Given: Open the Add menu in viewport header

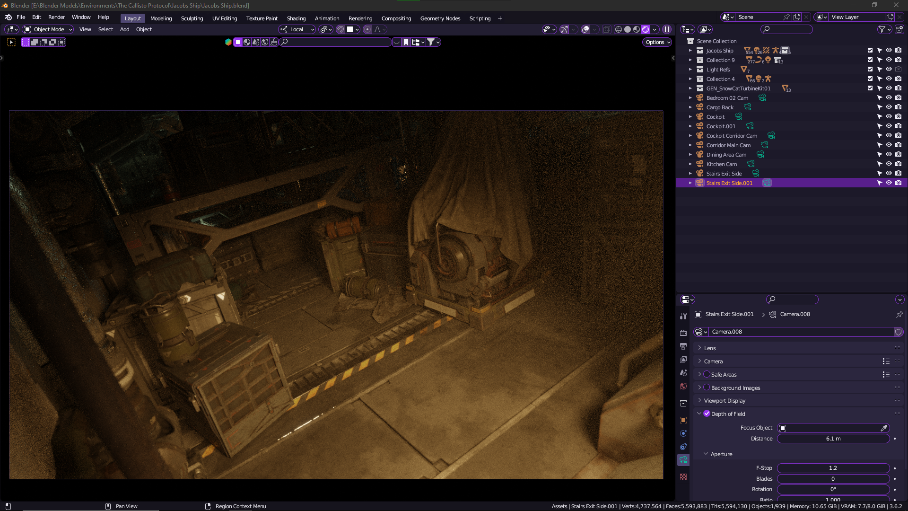Looking at the screenshot, I should [x=124, y=29].
